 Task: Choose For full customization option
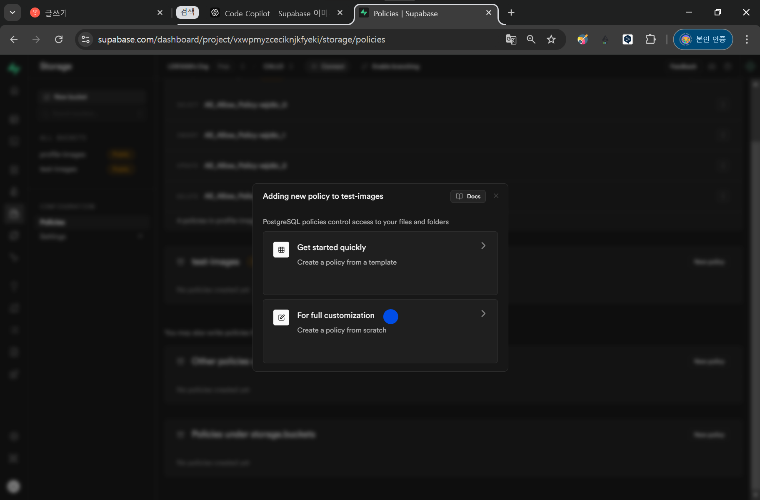pos(380,331)
